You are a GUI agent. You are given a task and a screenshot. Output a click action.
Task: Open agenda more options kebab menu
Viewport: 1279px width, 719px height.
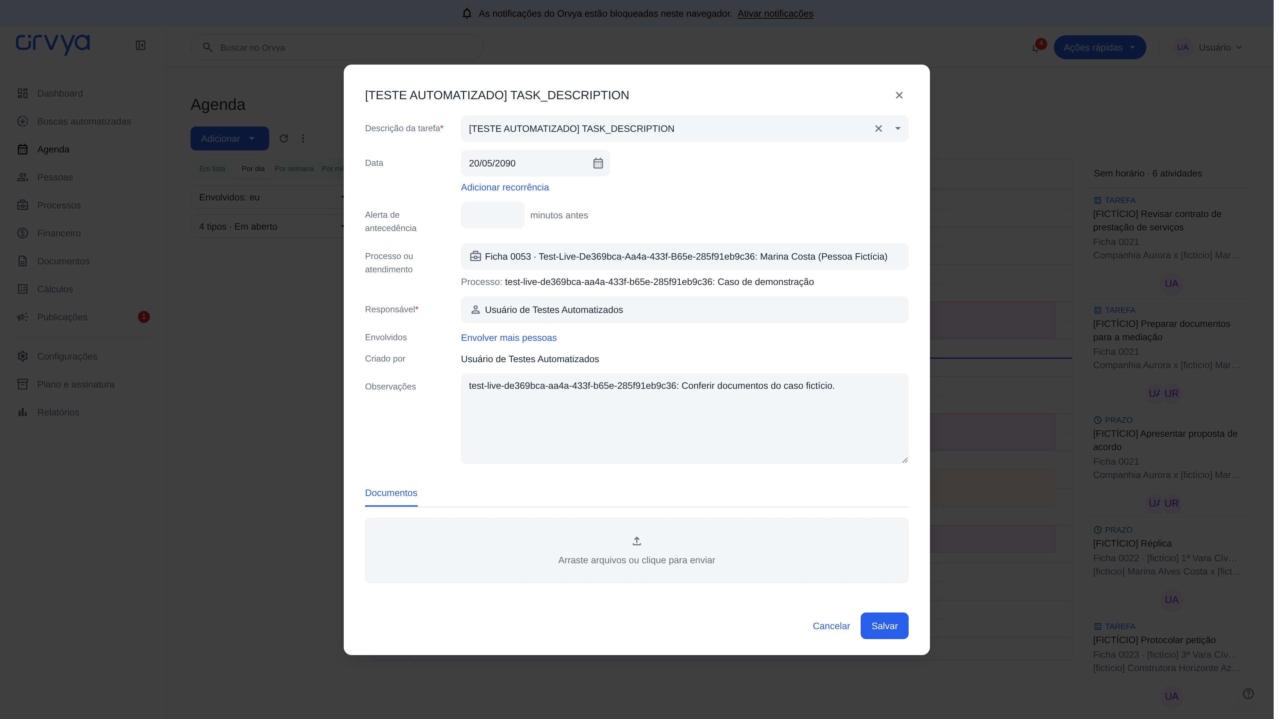coord(303,138)
